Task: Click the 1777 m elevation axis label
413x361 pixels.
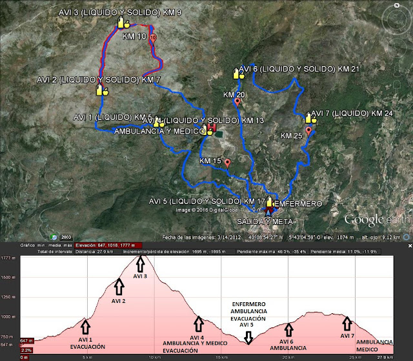Action: pyautogui.click(x=8, y=258)
